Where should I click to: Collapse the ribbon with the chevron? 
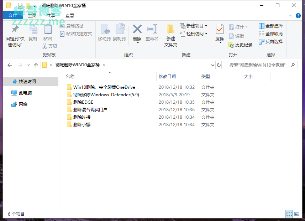(x=290, y=16)
